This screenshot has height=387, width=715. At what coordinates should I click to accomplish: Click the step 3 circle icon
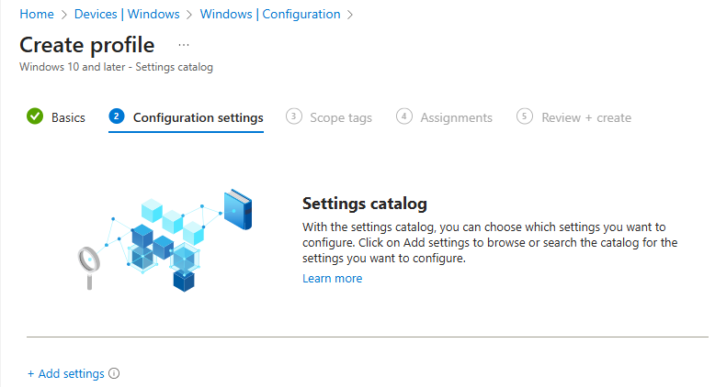(293, 116)
